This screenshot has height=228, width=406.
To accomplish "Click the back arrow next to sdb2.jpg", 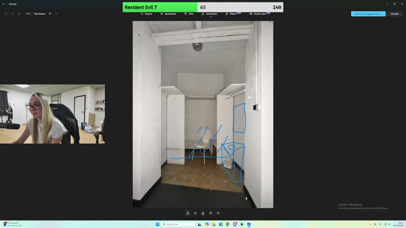I will pos(4,4).
